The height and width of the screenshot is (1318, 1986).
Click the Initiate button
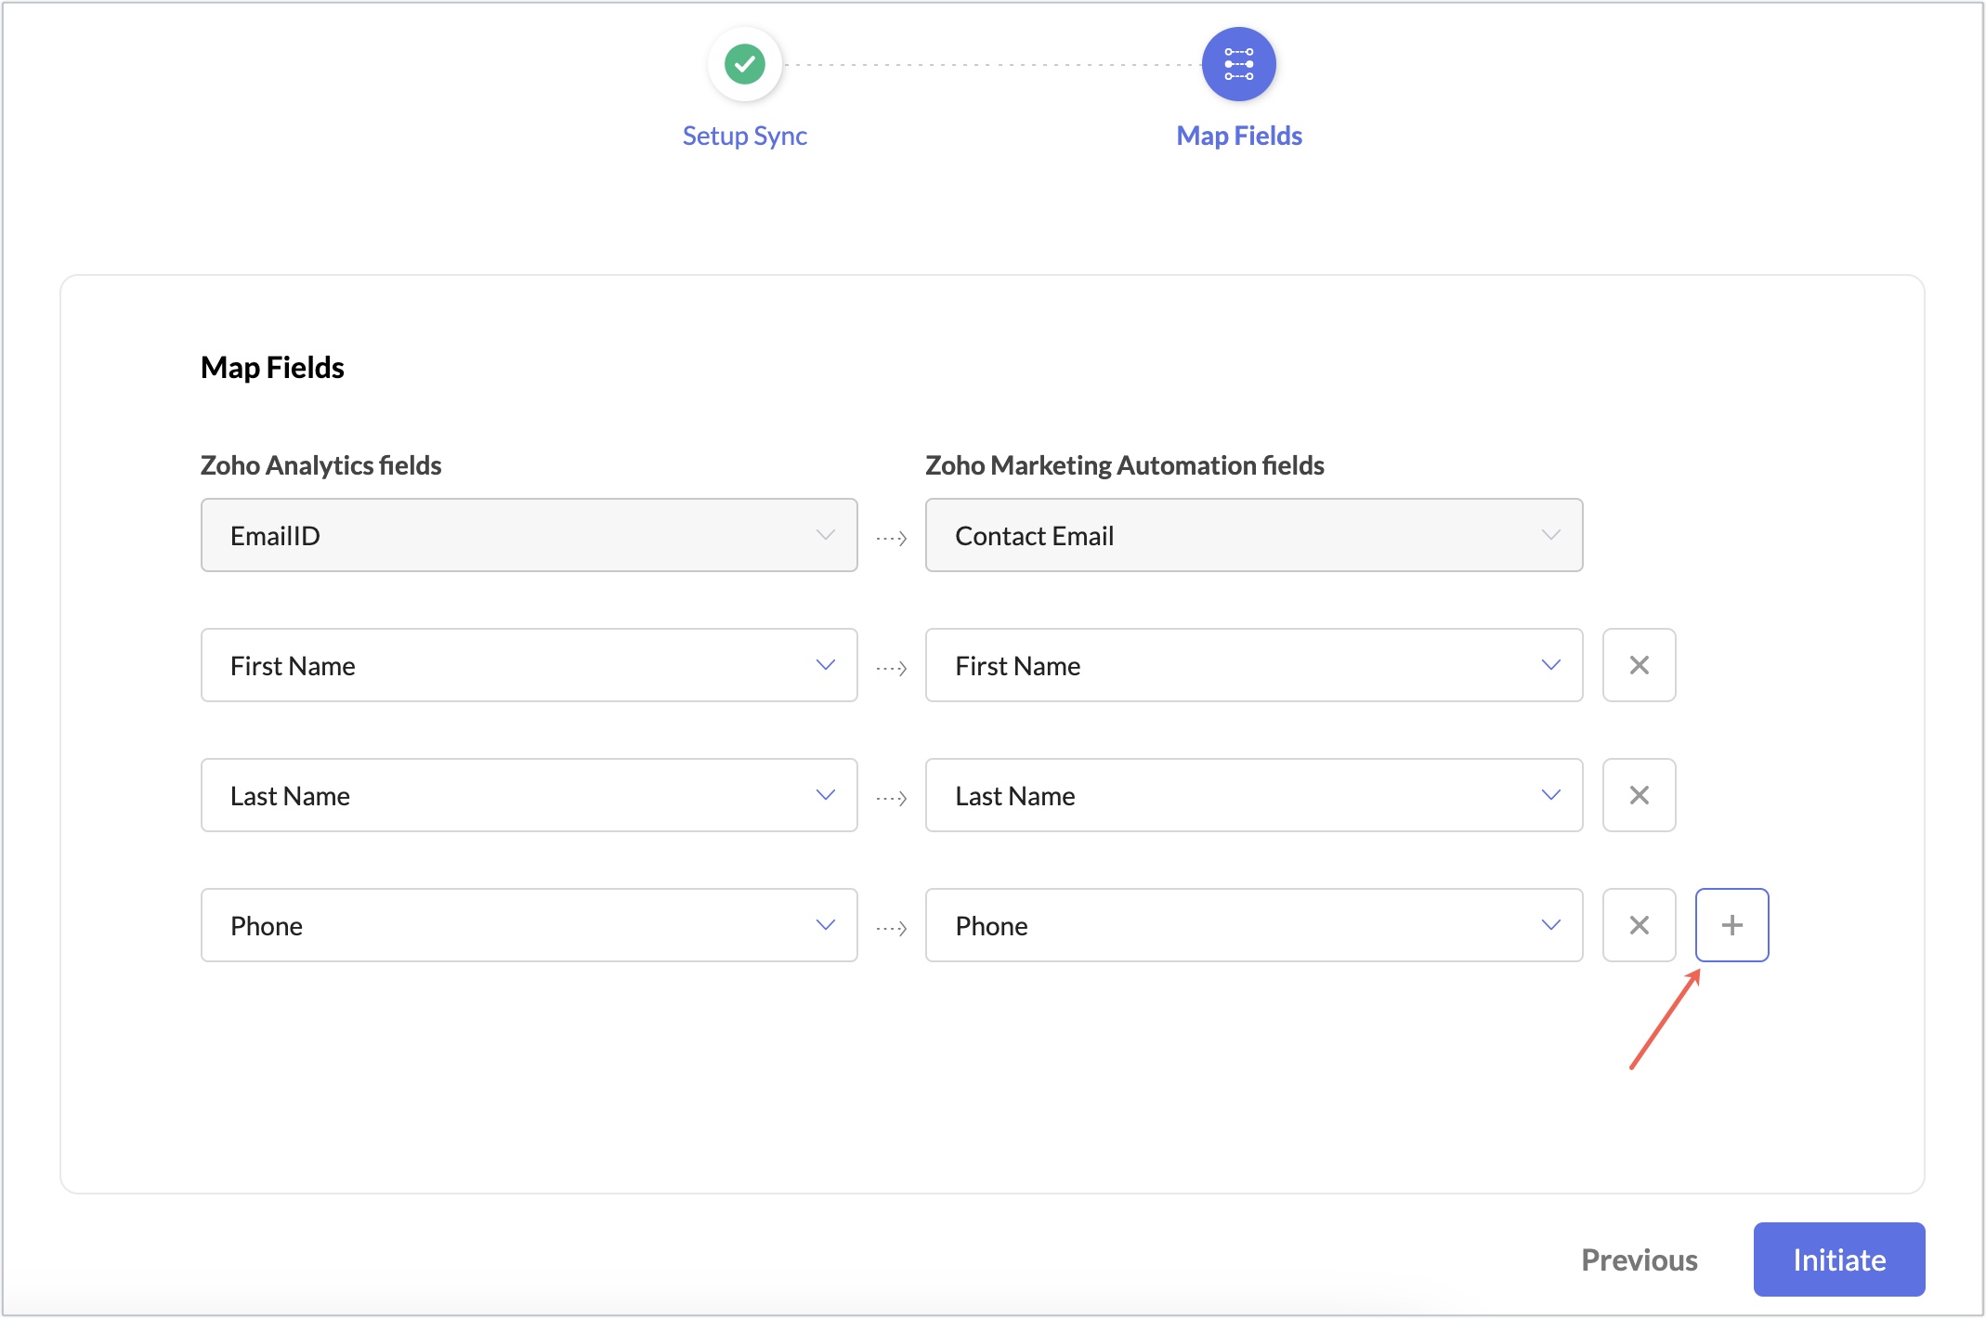point(1839,1259)
